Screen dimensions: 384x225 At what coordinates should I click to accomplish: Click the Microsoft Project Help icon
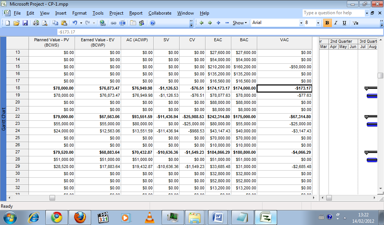pyautogui.click(x=153, y=23)
